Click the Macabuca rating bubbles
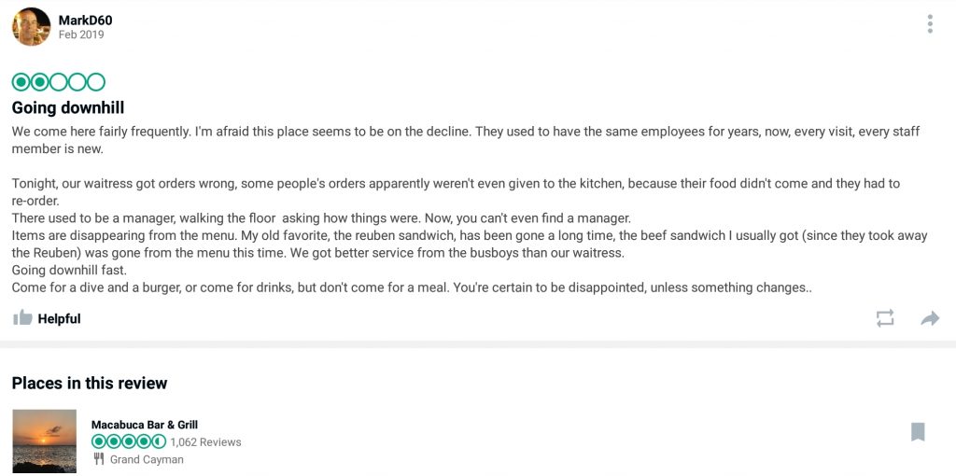This screenshot has width=956, height=476. (x=129, y=441)
